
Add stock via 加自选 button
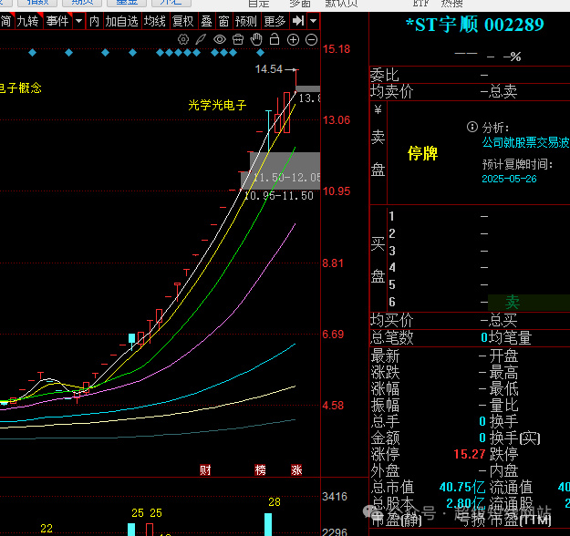coord(122,21)
